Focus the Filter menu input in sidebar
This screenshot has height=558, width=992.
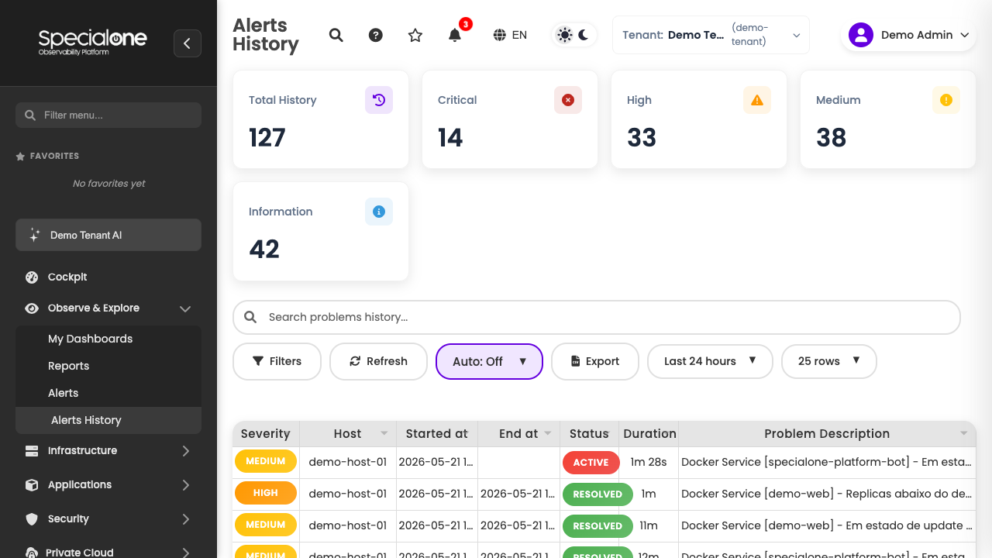coord(108,115)
